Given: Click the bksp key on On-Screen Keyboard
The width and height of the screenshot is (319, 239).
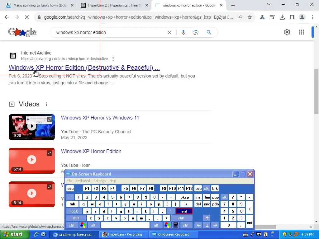Looking at the screenshot, I should (x=184, y=197).
